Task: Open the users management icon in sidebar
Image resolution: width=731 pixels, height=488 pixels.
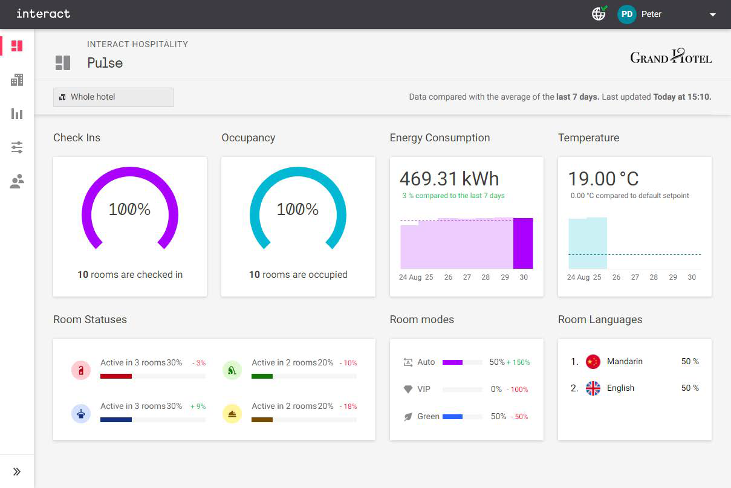Action: (x=17, y=181)
